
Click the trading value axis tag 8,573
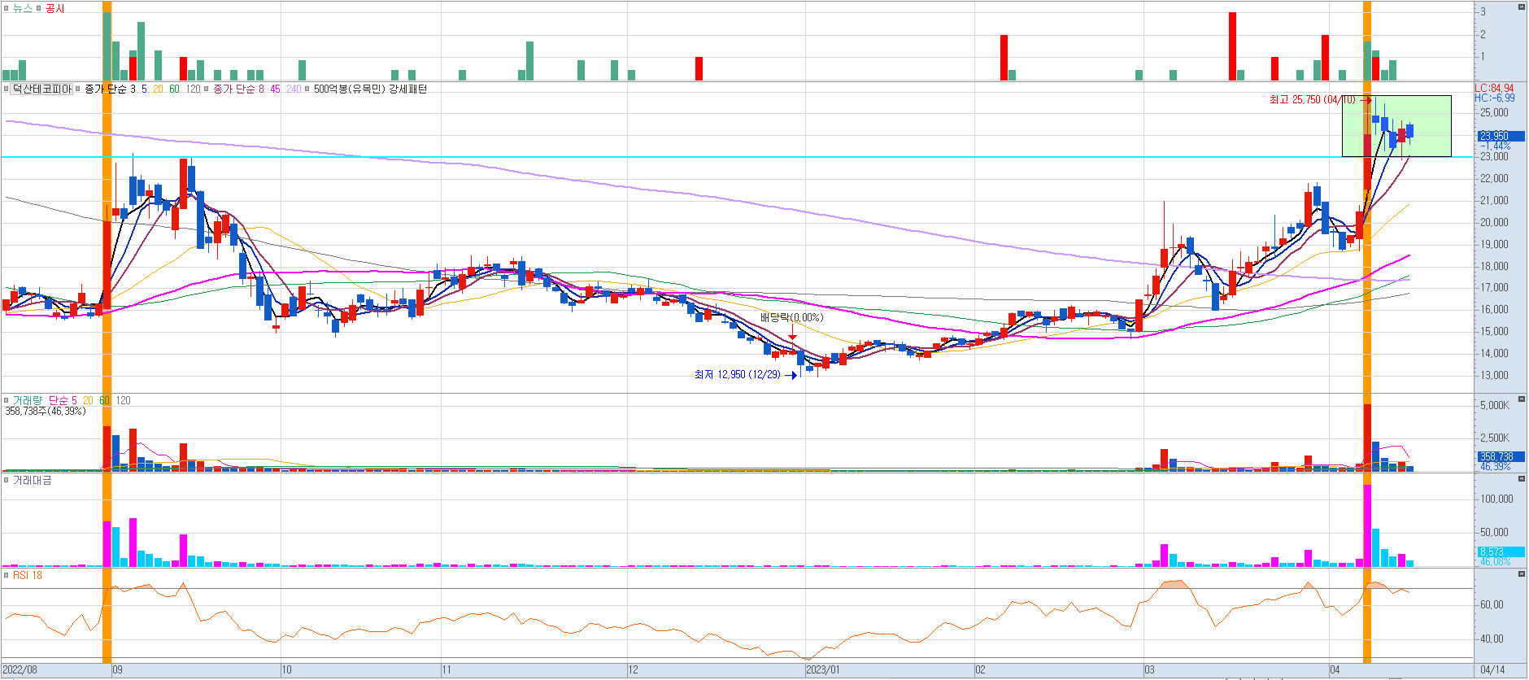[1501, 551]
